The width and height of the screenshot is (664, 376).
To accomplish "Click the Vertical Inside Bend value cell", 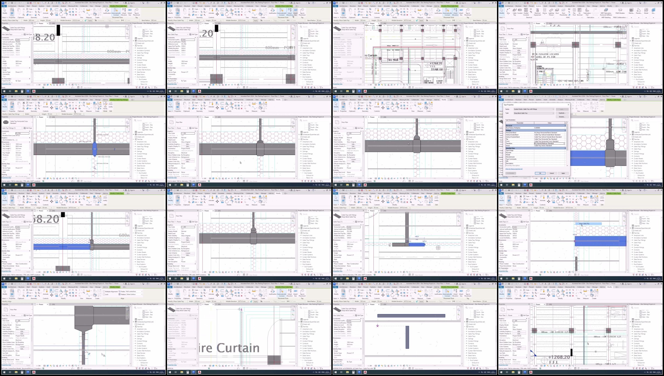I will (549, 135).
